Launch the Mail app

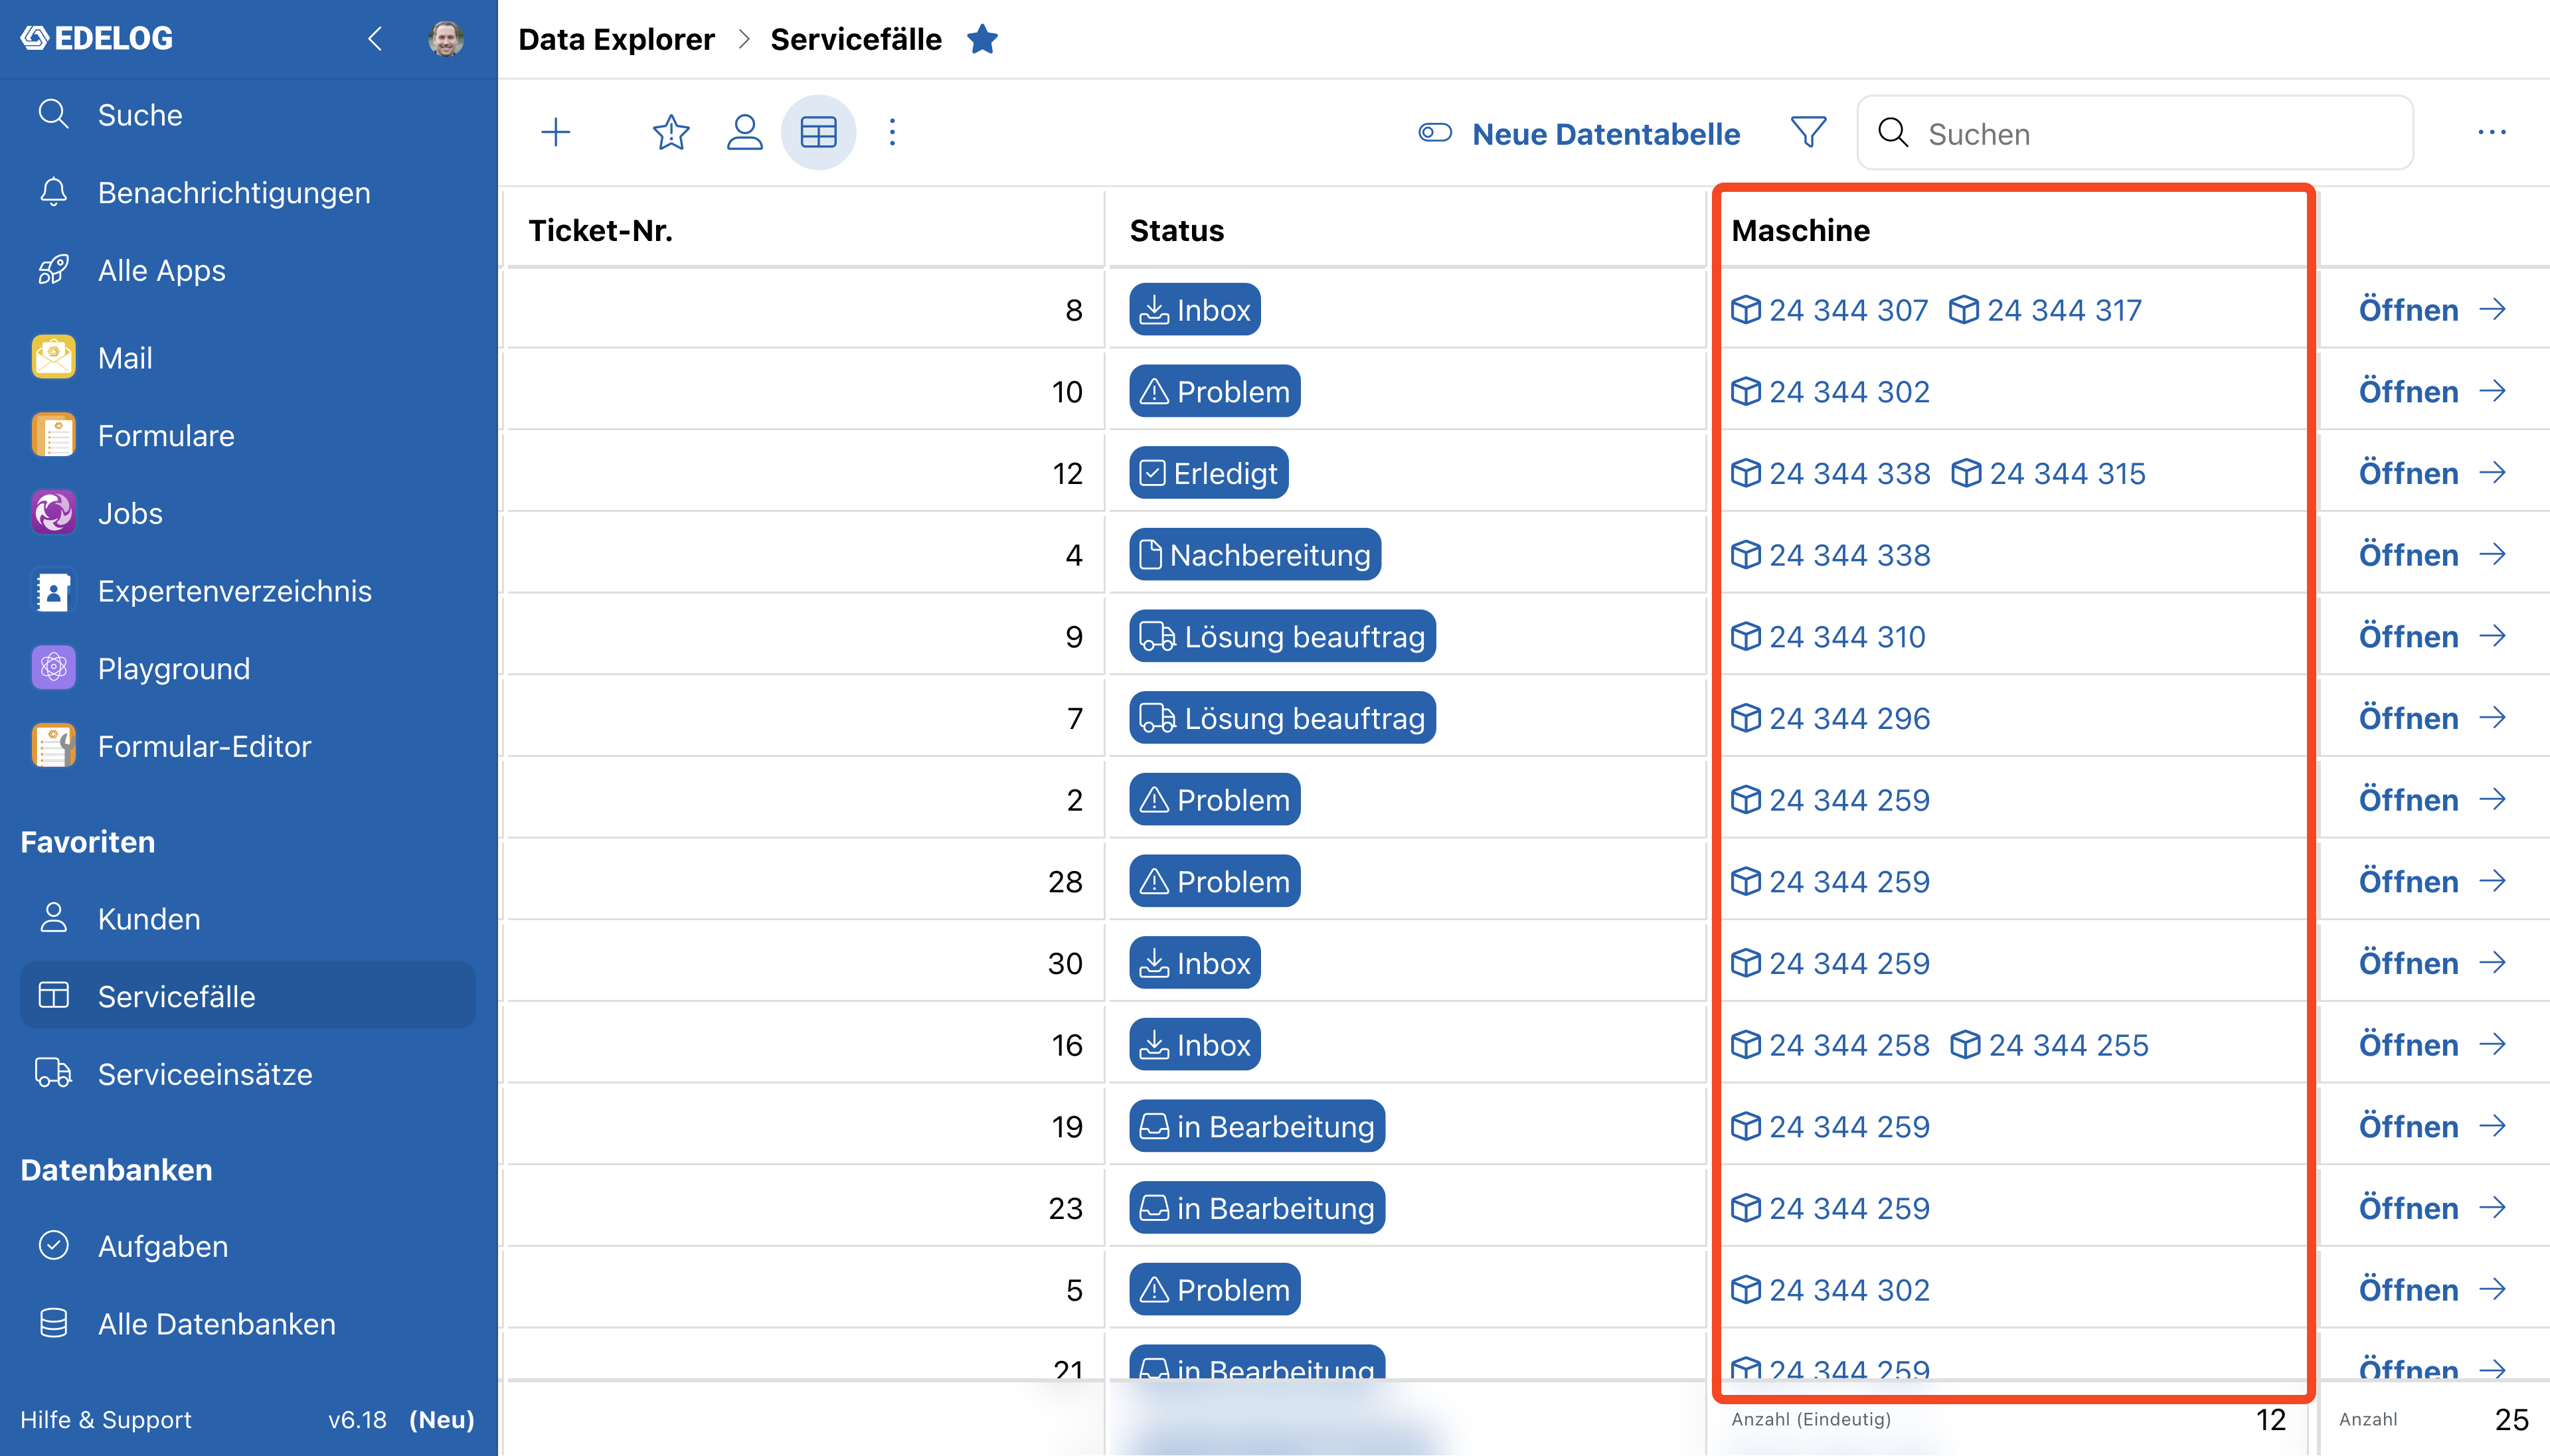(248, 357)
